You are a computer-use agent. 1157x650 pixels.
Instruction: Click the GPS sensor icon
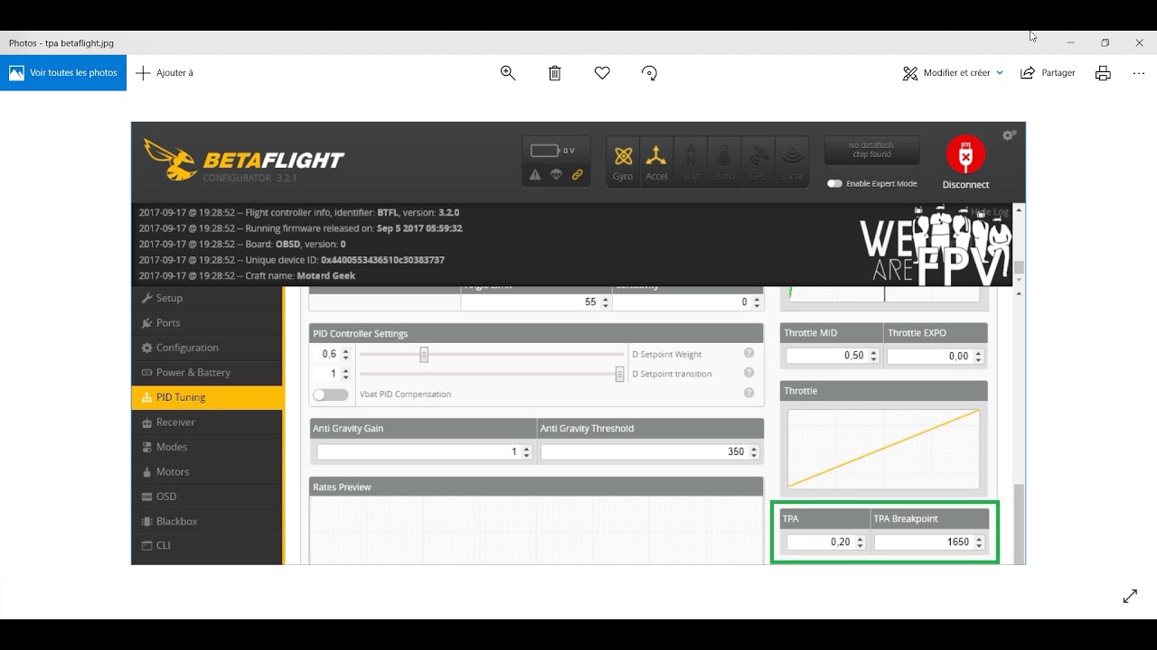tap(757, 162)
